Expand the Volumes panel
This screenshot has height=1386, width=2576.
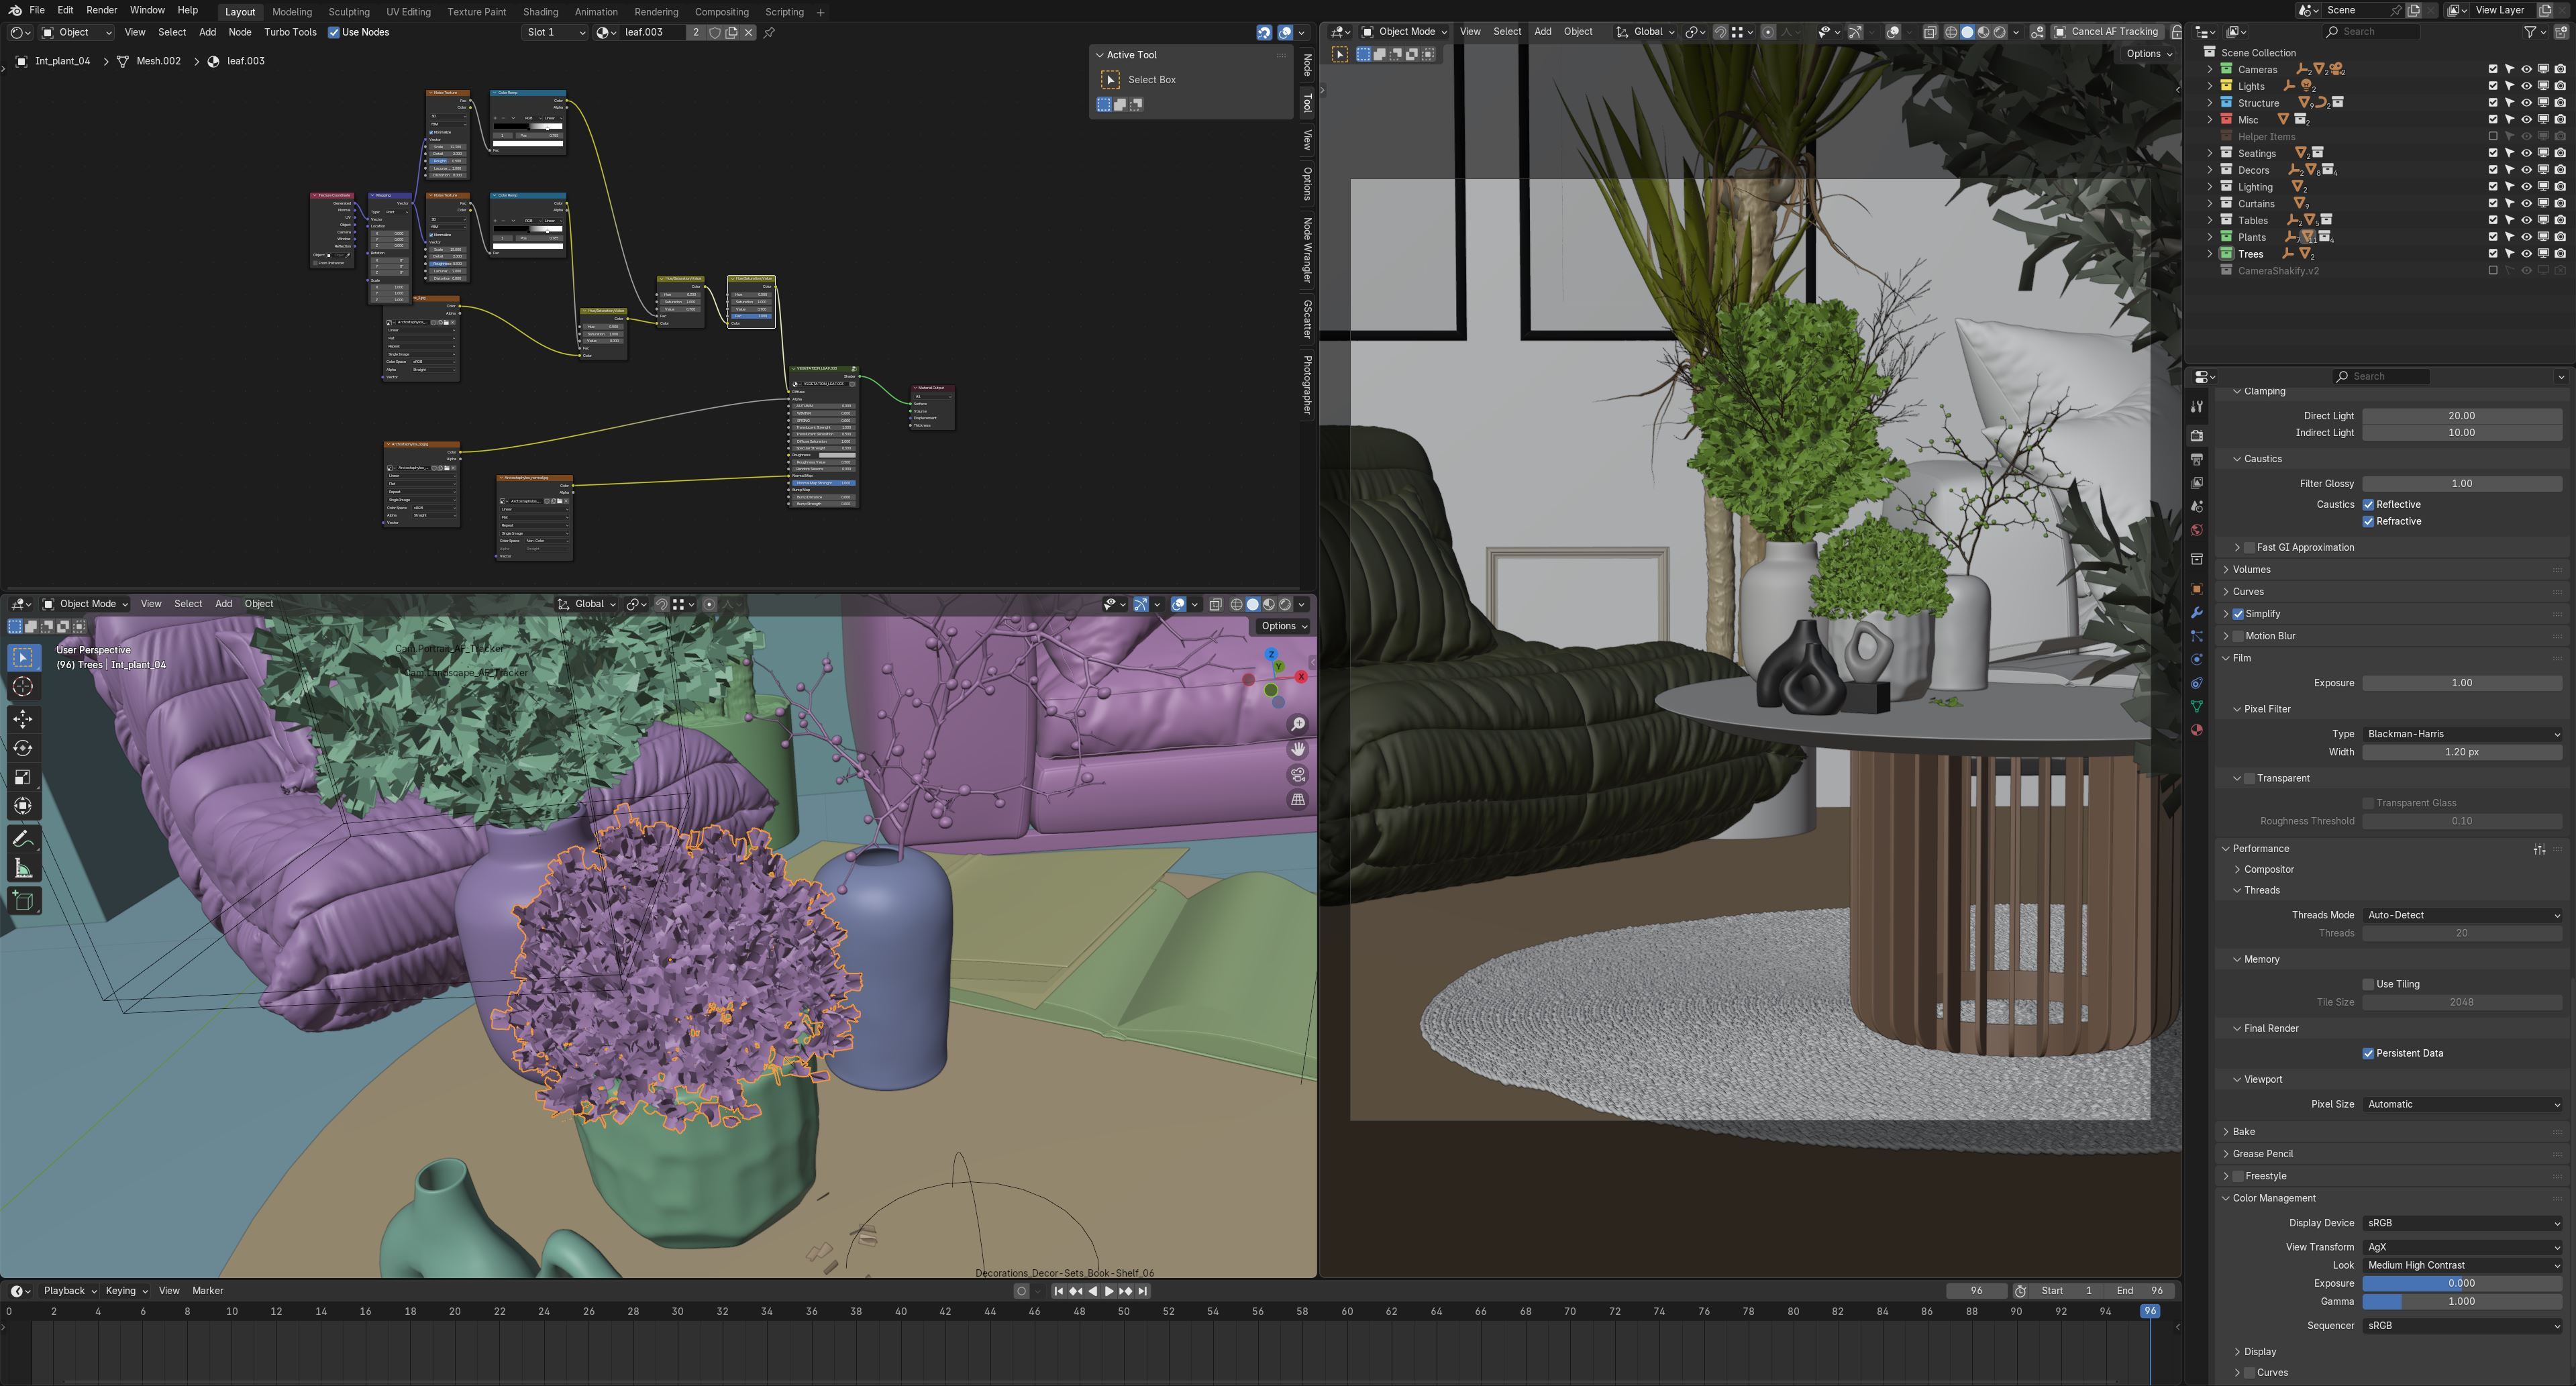(2251, 569)
